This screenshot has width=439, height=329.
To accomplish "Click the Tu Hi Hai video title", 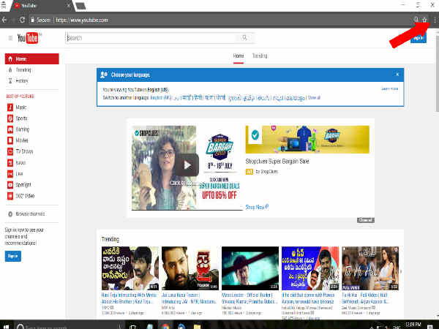I will 365,298.
